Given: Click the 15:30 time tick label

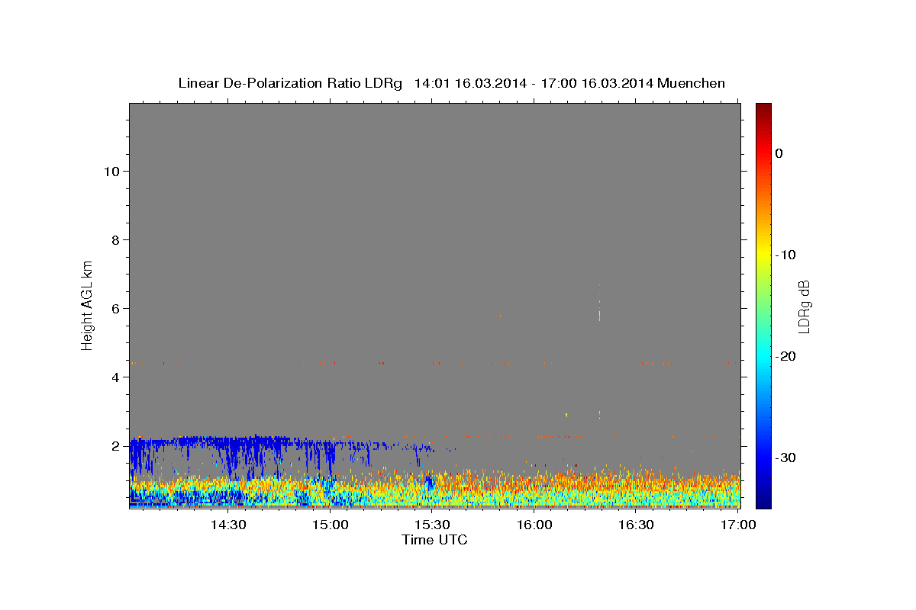Looking at the screenshot, I should point(431,525).
